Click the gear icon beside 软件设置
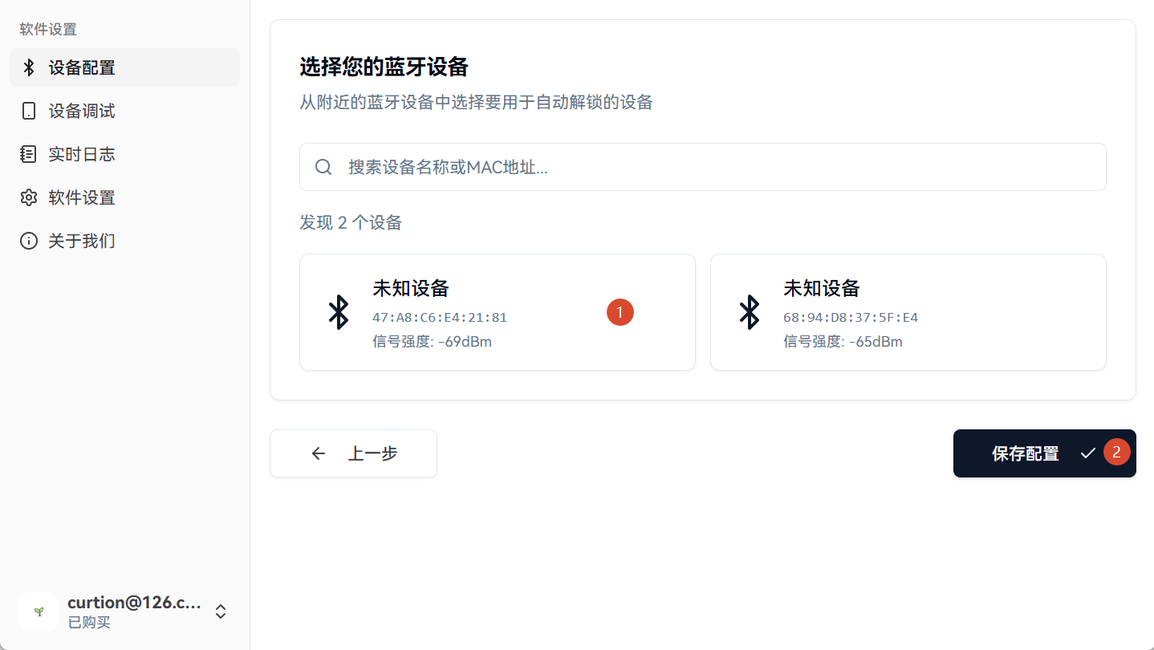The image size is (1154, 650). 29,197
